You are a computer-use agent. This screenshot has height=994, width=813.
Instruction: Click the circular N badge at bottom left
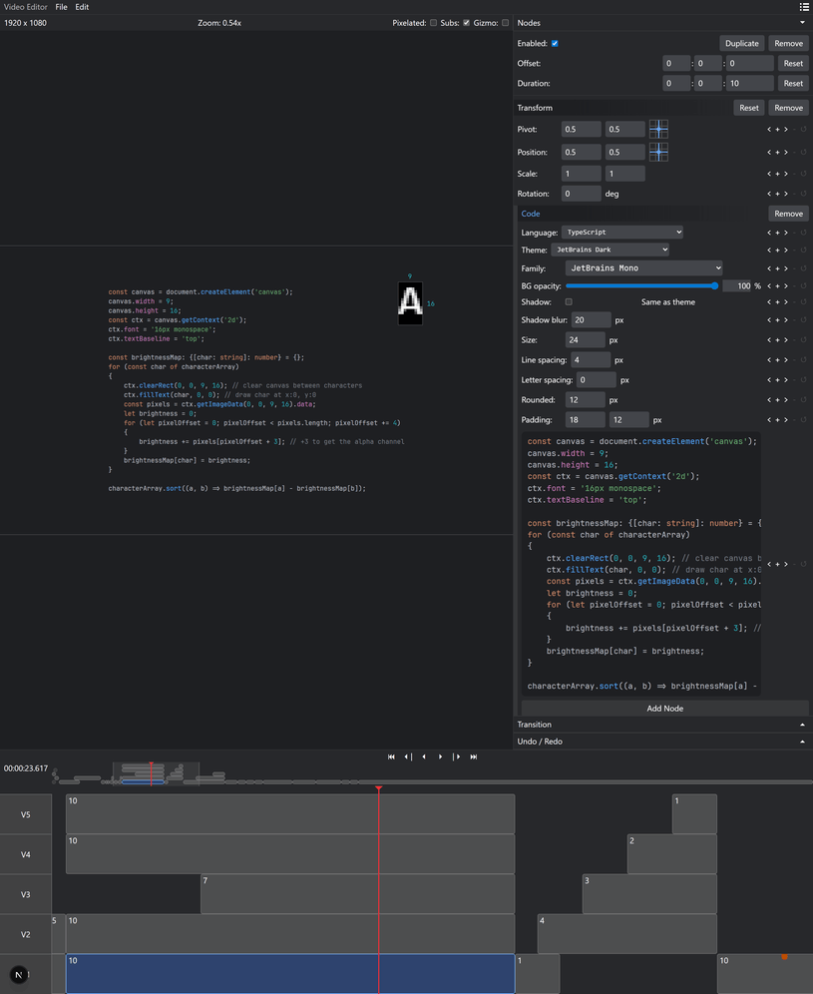pos(18,975)
